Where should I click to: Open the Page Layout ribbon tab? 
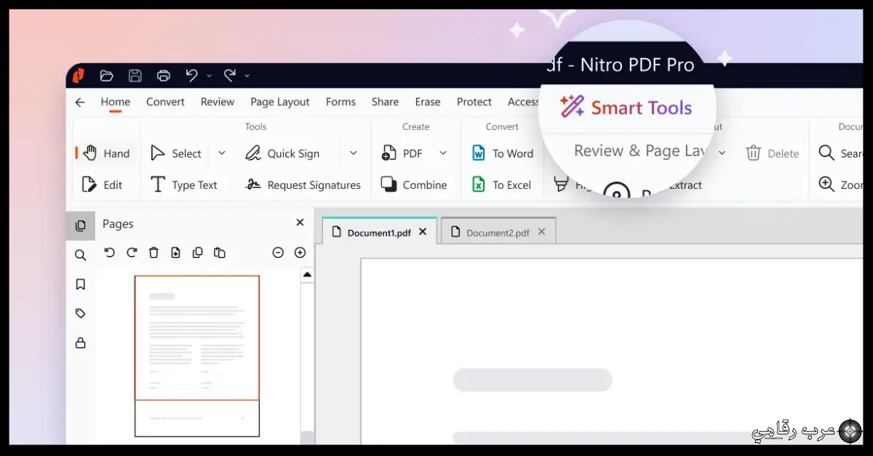(x=280, y=102)
